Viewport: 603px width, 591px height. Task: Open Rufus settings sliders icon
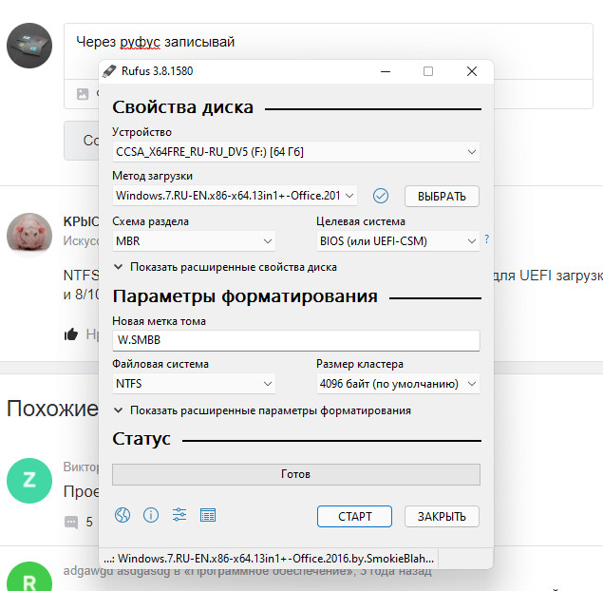(x=179, y=515)
